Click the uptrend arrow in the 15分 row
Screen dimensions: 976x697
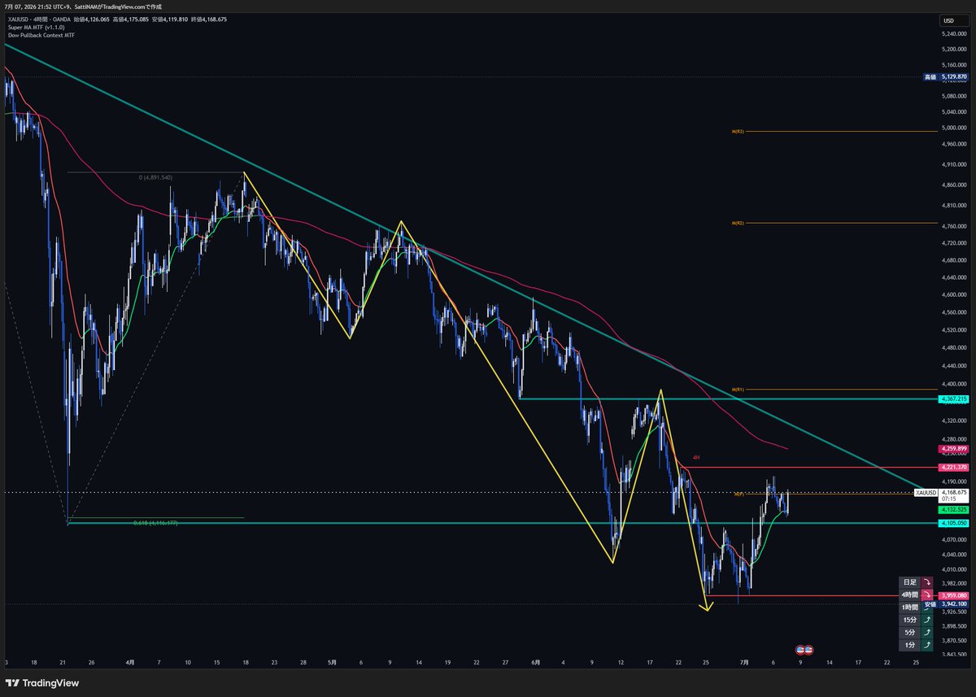tap(927, 620)
